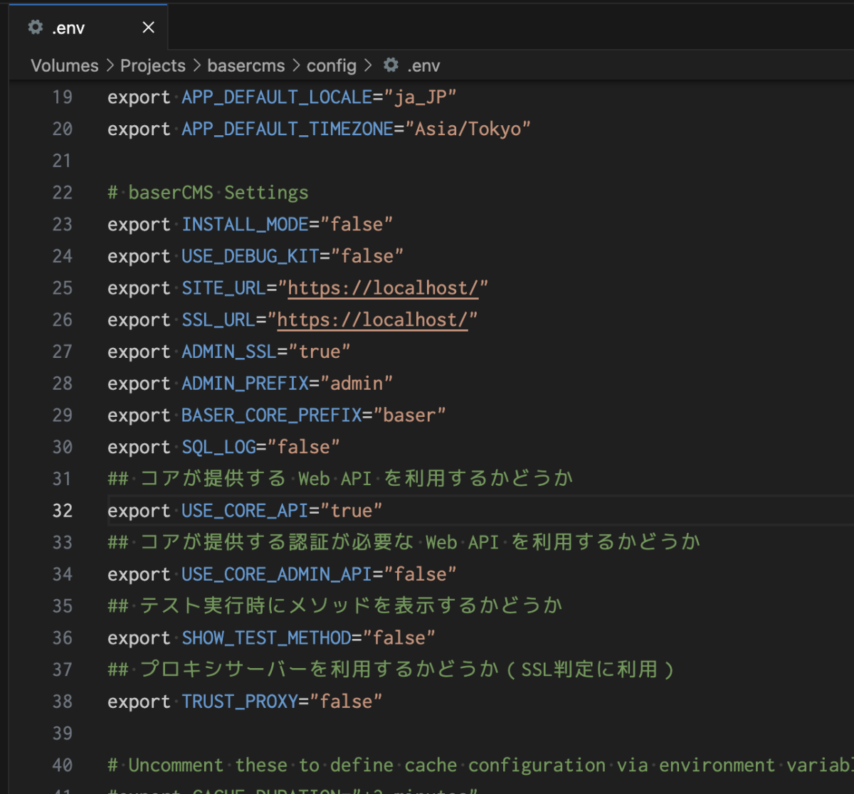854x794 pixels.
Task: Place cursor in USE_CORE_API "true" value
Action: (351, 511)
